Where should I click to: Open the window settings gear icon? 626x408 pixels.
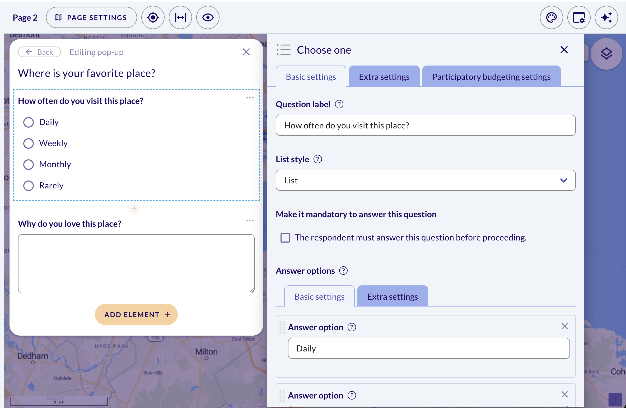[579, 17]
